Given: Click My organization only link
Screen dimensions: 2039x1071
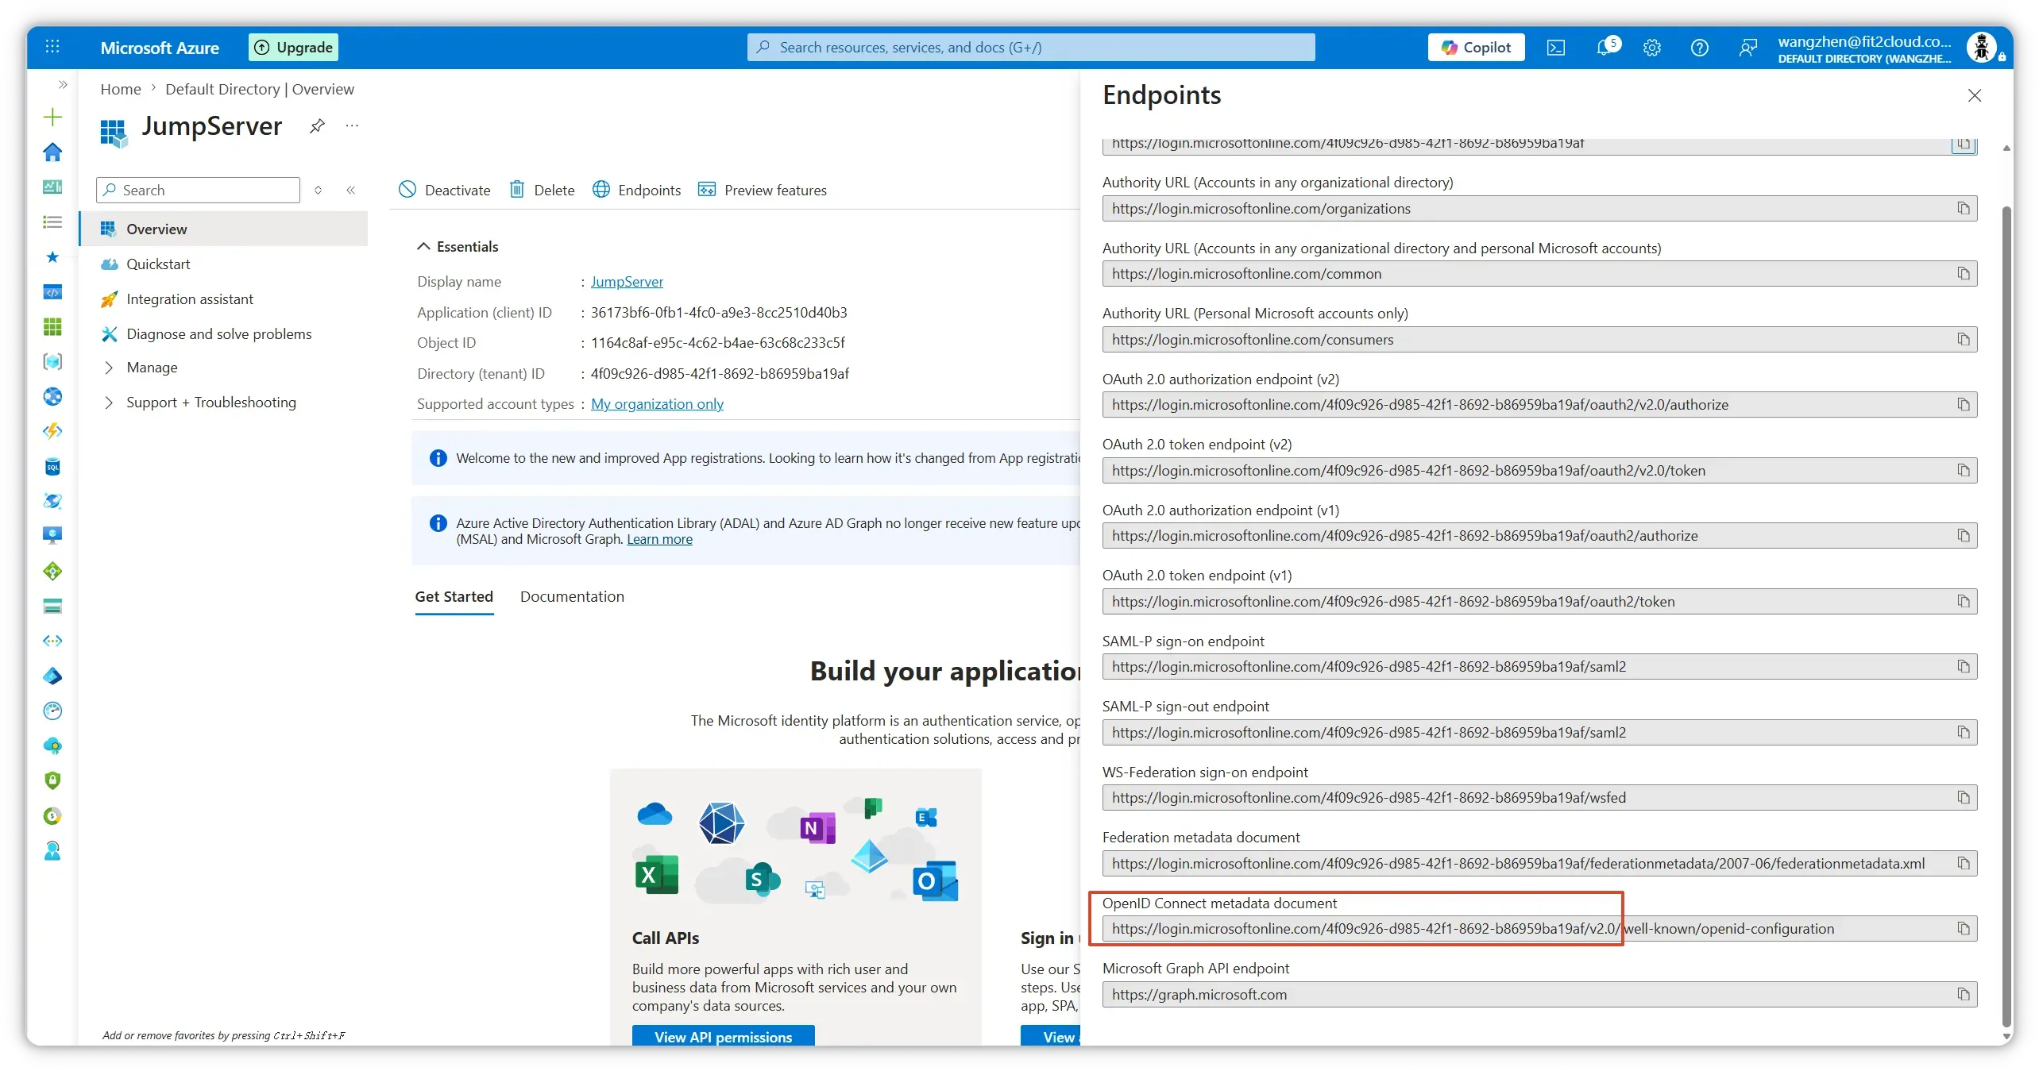Looking at the screenshot, I should point(657,403).
